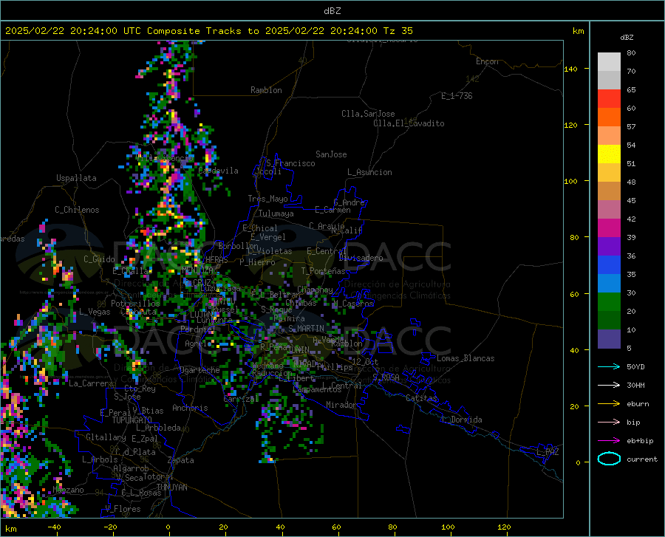Click the 'L_Dormida' map label
Image resolution: width=665 pixels, height=537 pixels.
(462, 420)
